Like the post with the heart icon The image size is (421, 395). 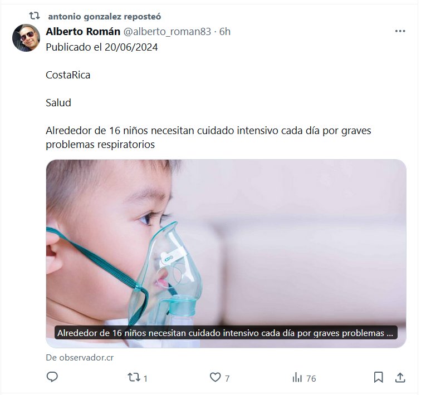(215, 377)
